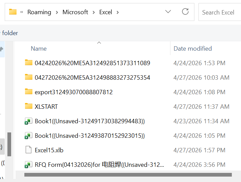Viewport: 241px width, 182px height.
Task: Select folder name export312493070088807812
Action: 74,92
